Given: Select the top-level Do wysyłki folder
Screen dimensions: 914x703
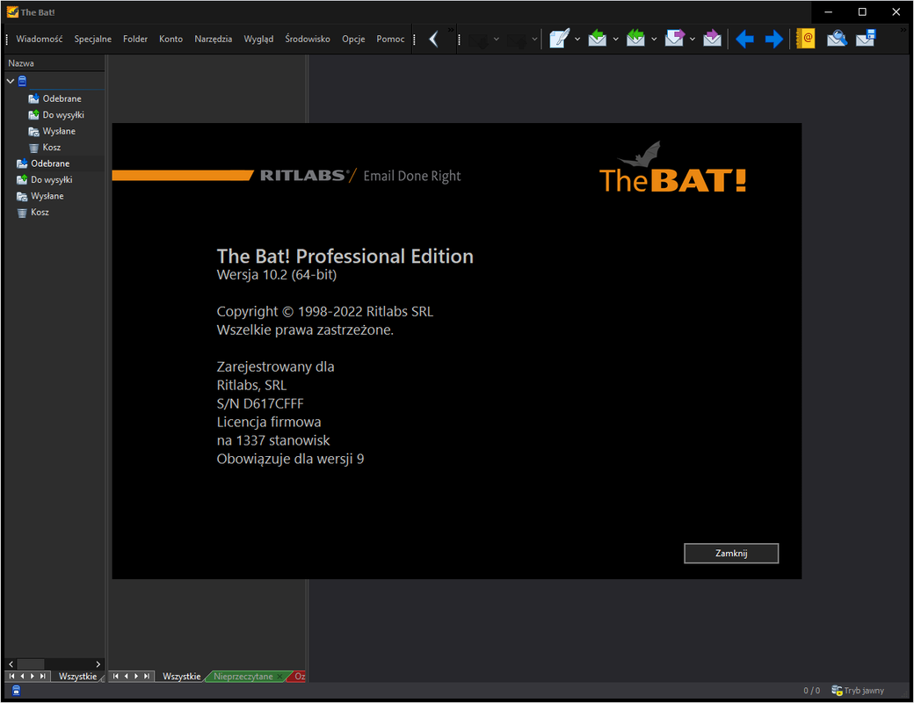Looking at the screenshot, I should [51, 180].
